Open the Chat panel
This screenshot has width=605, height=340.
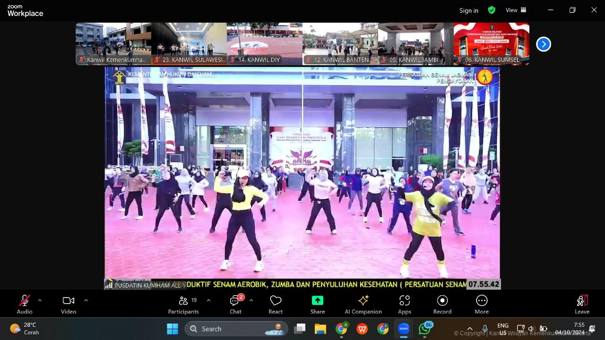tap(236, 304)
